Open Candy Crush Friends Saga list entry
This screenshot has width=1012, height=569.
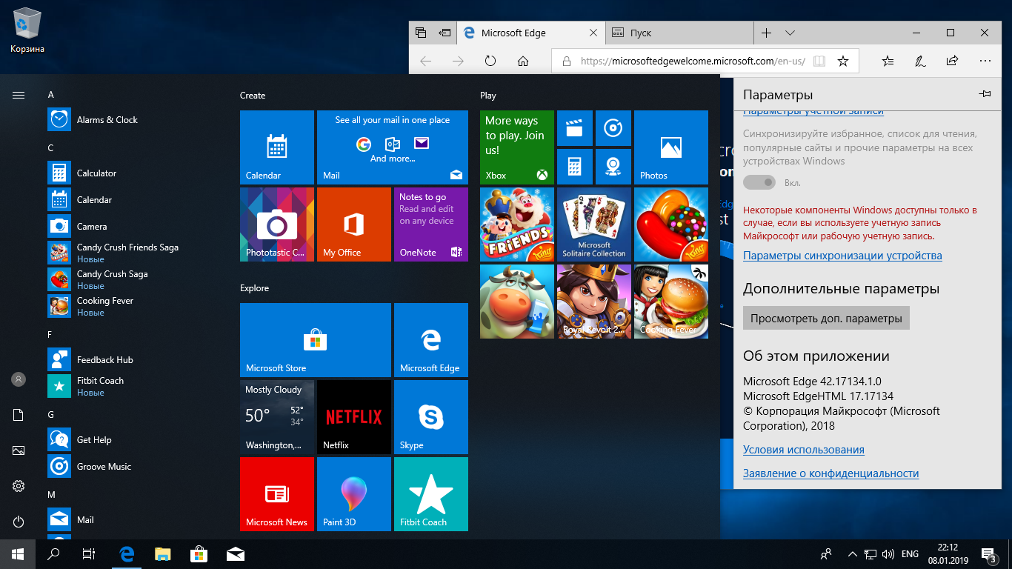click(x=133, y=253)
